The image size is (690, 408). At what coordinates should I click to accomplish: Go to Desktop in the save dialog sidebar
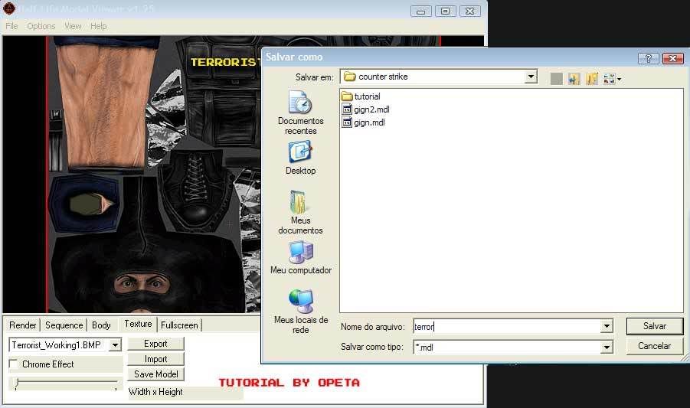pos(300,158)
